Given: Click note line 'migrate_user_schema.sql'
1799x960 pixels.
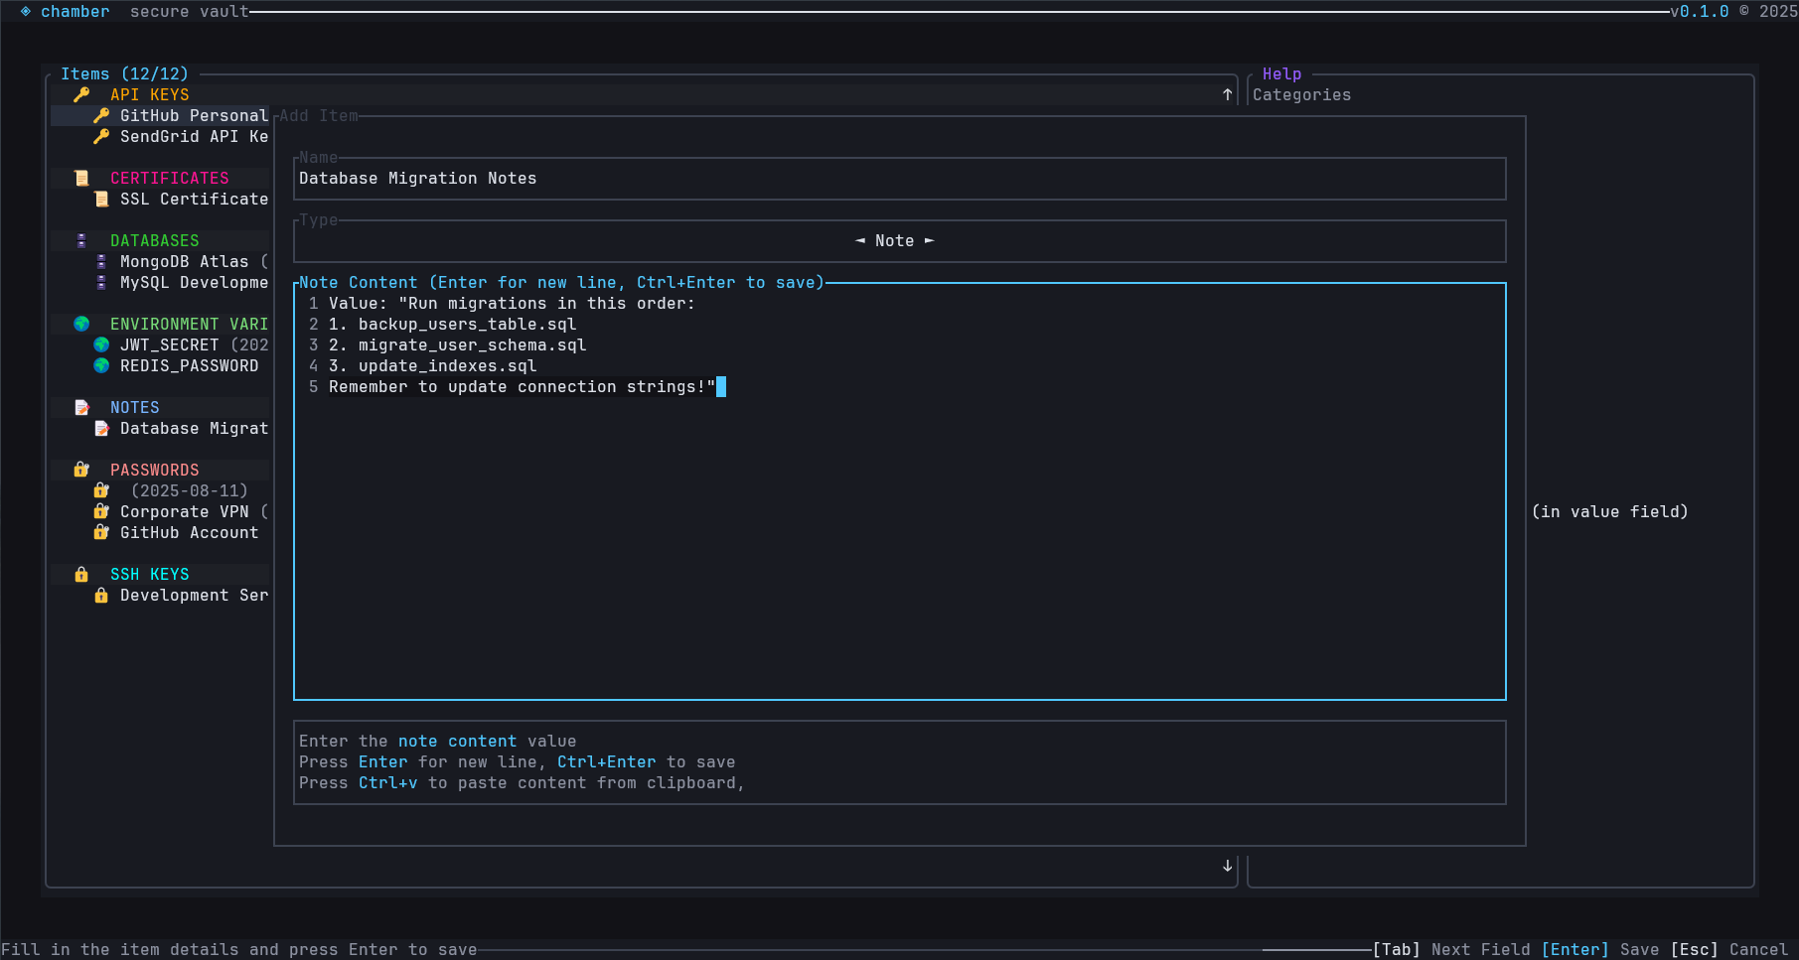Looking at the screenshot, I should [458, 345].
